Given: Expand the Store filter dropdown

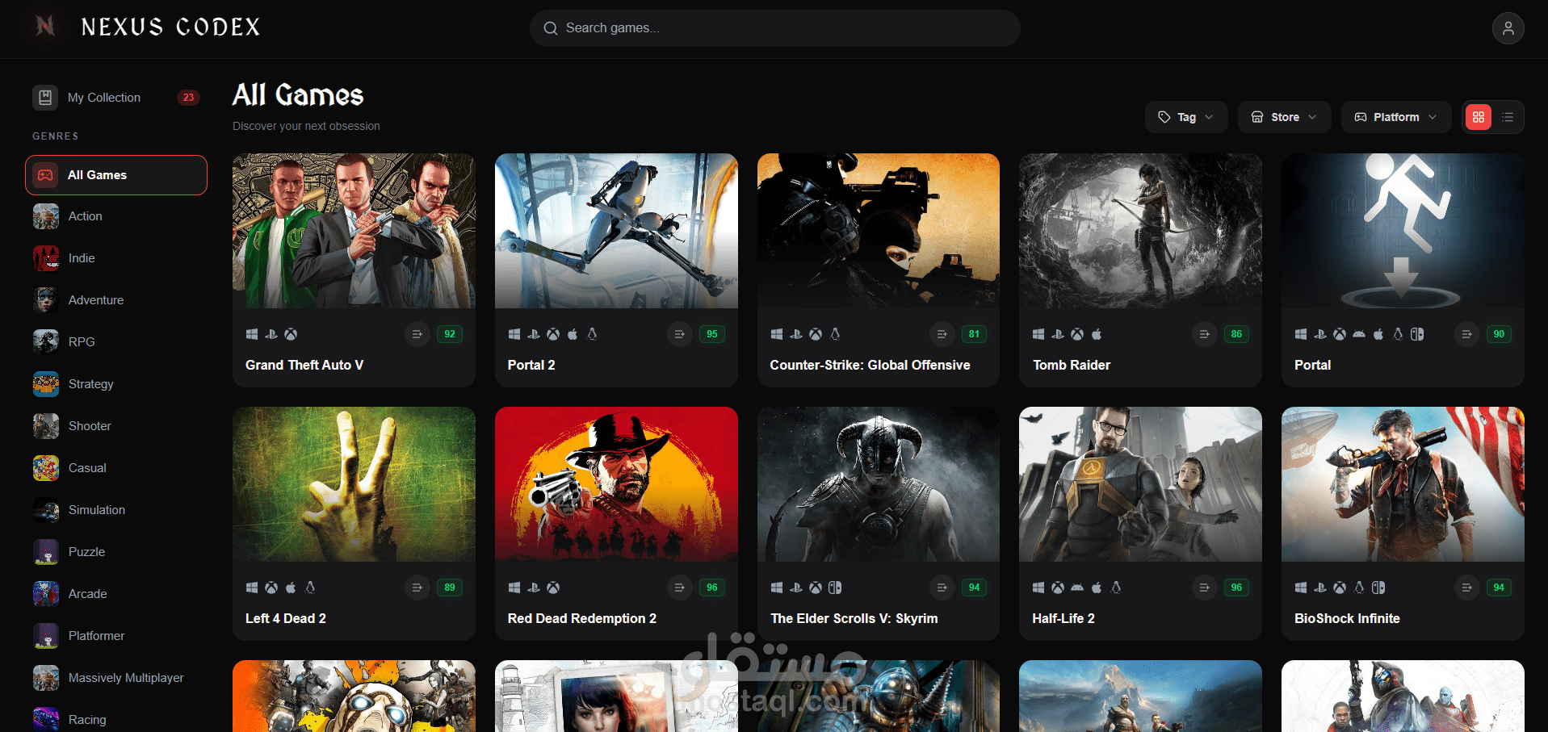Looking at the screenshot, I should (1285, 117).
